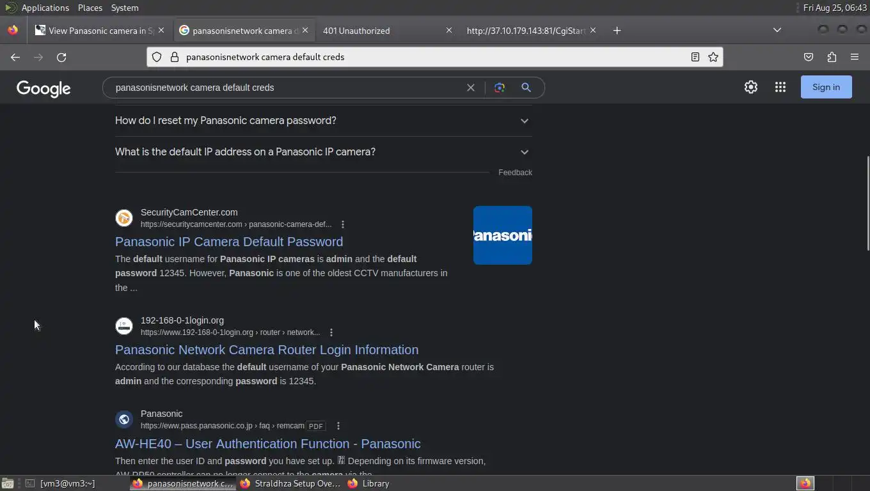Switch to Straldhza Setup Overview taskbar window
This screenshot has height=491, width=870.
290,483
